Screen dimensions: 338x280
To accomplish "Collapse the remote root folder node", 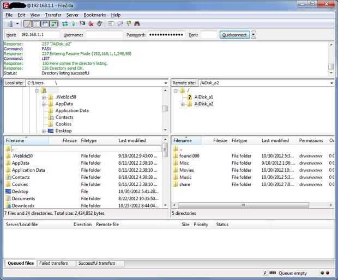I will tap(175, 91).
